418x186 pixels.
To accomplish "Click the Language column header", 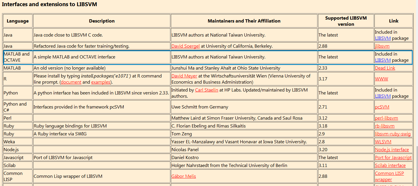I will click(18, 21).
